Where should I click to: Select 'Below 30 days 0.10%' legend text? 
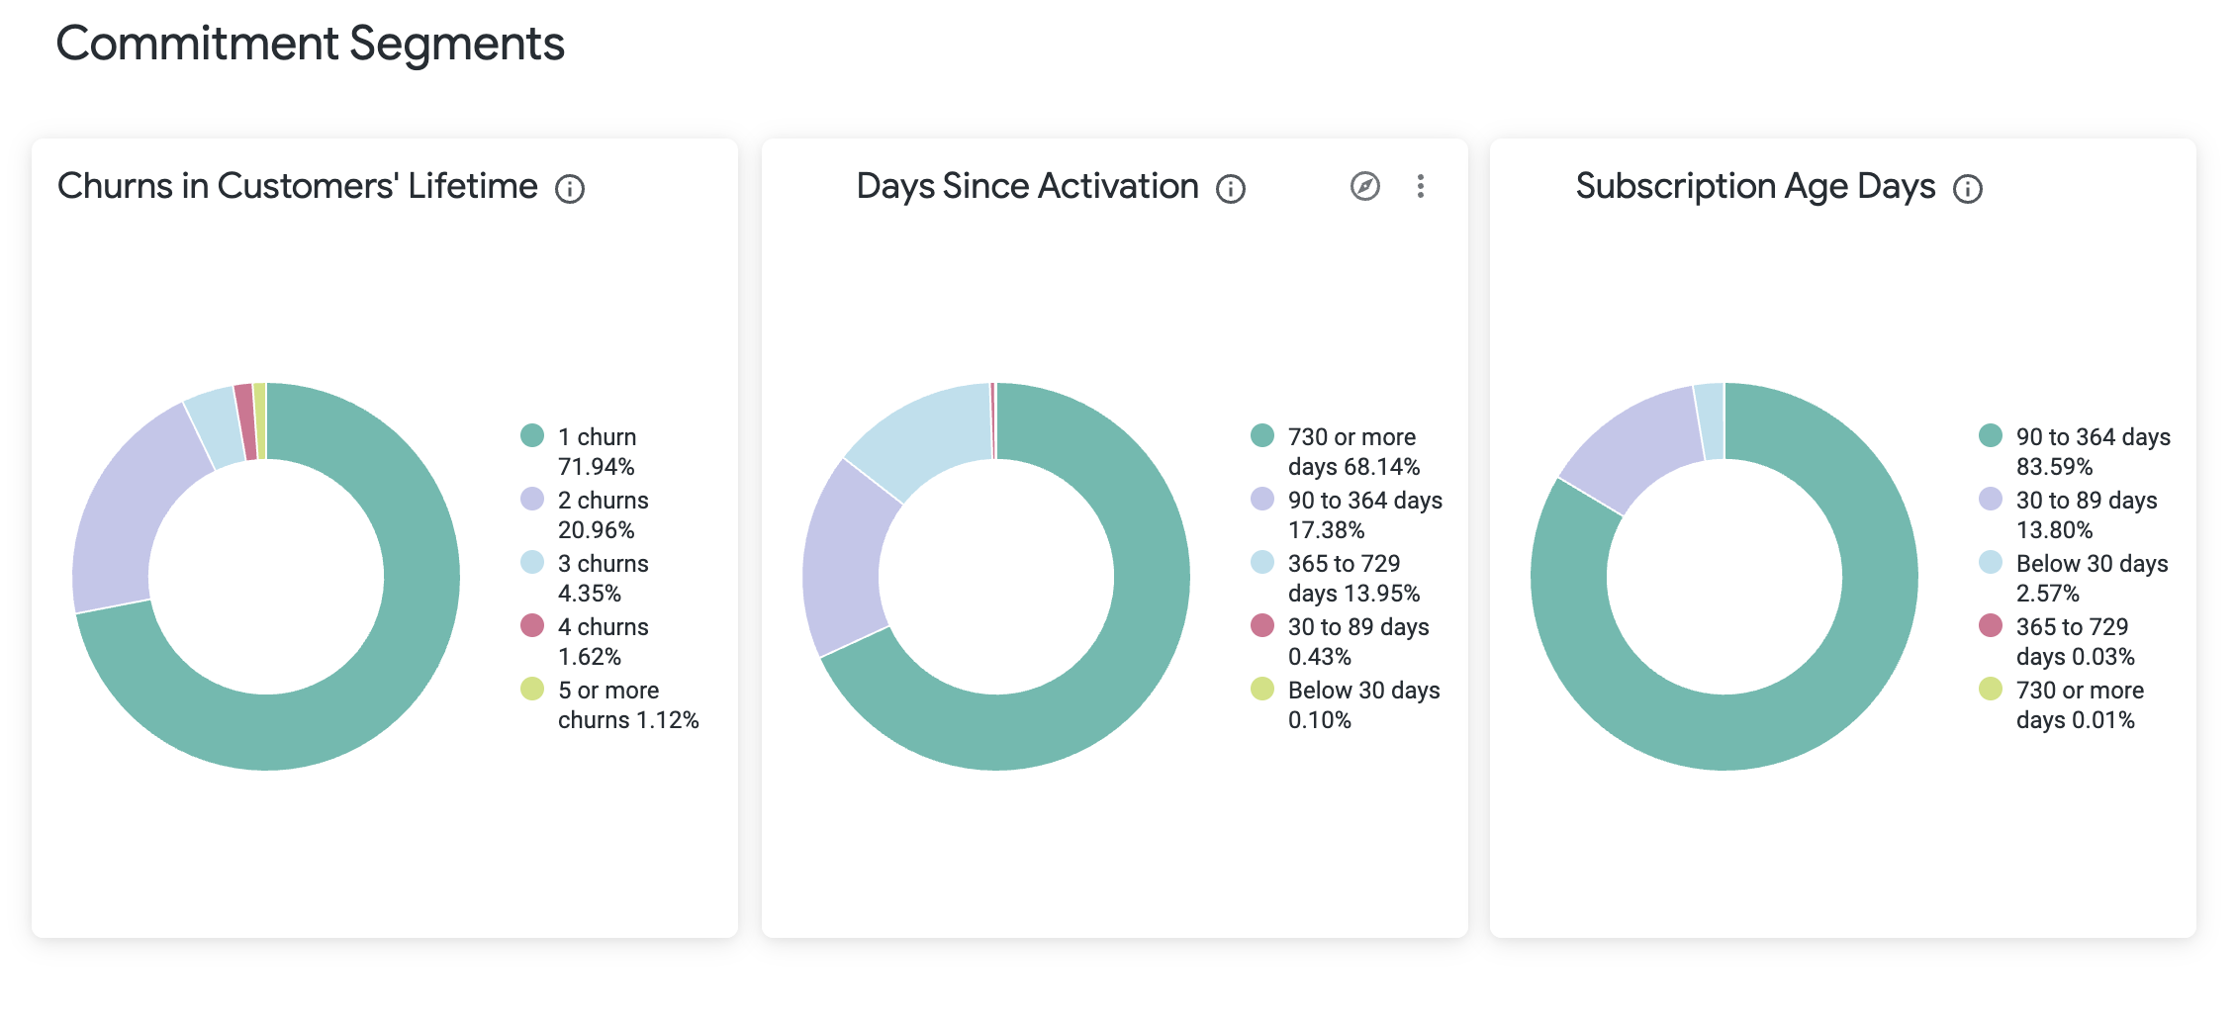[x=1364, y=704]
